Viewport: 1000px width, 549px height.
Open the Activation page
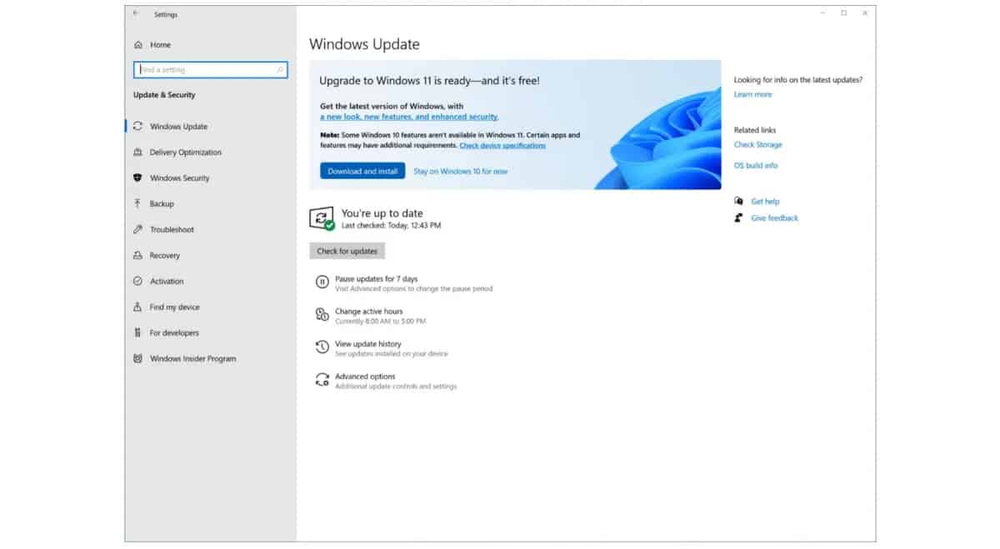tap(167, 282)
